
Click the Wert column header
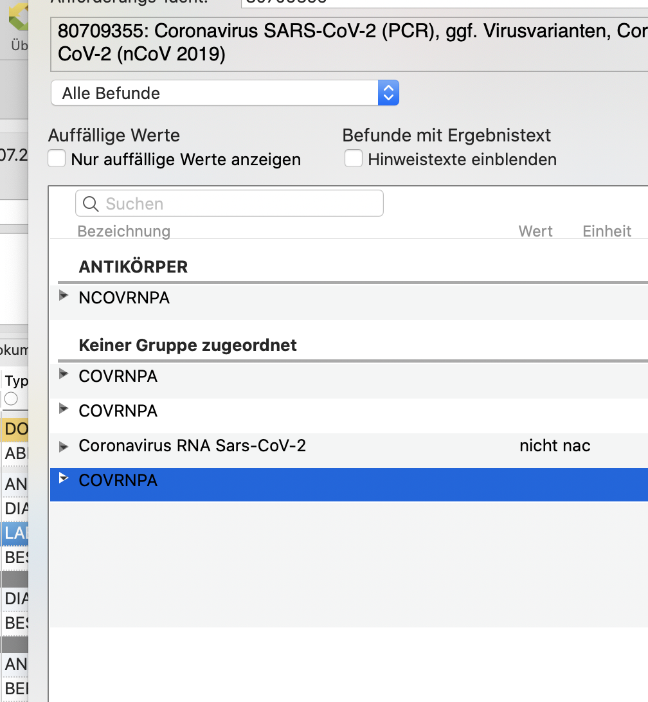pos(535,231)
